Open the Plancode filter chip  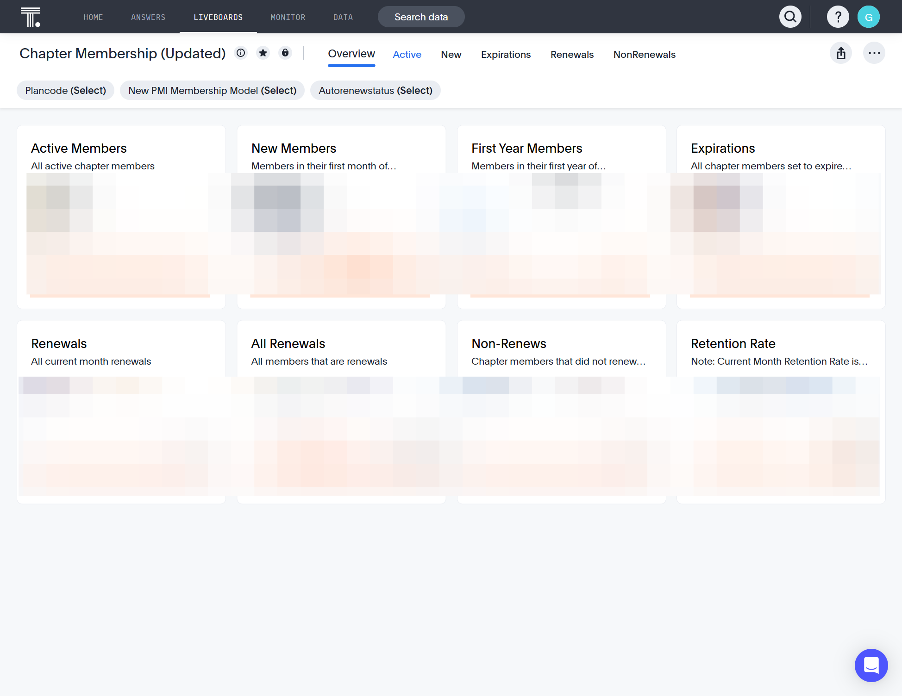coord(65,90)
